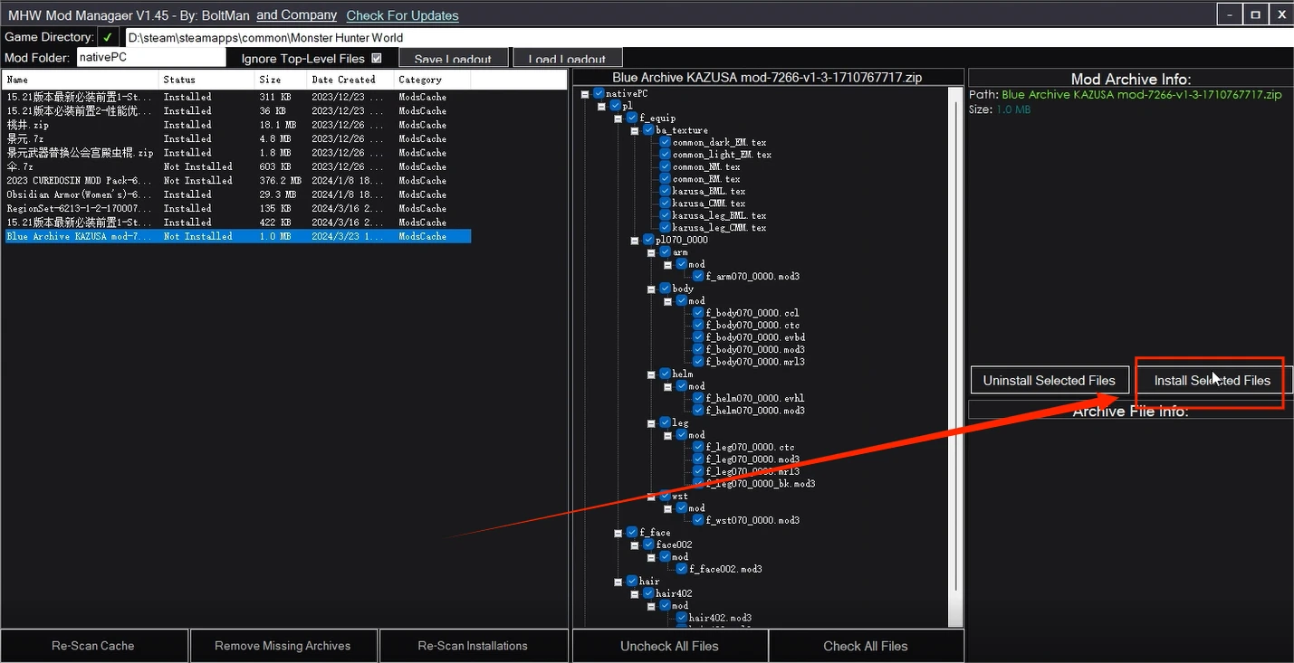Collapse the body folder node
Screen dimensions: 1294x663
(651, 289)
